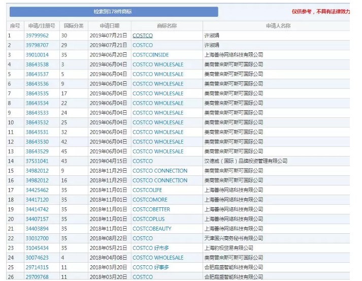Viewport: 362px width, 281px height.
Task: Open COSTCO WHOLESALE in the 38643538 row
Action: tap(158, 65)
